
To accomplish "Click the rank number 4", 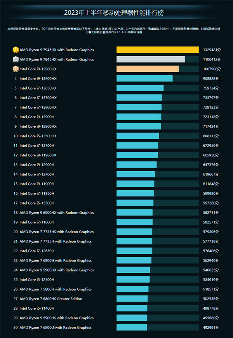I will (16, 78).
